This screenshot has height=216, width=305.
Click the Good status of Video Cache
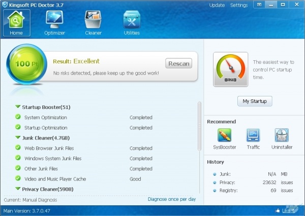click(135, 179)
